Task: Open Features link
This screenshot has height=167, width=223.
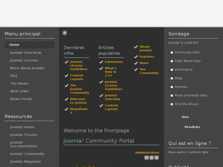Action: (147, 57)
